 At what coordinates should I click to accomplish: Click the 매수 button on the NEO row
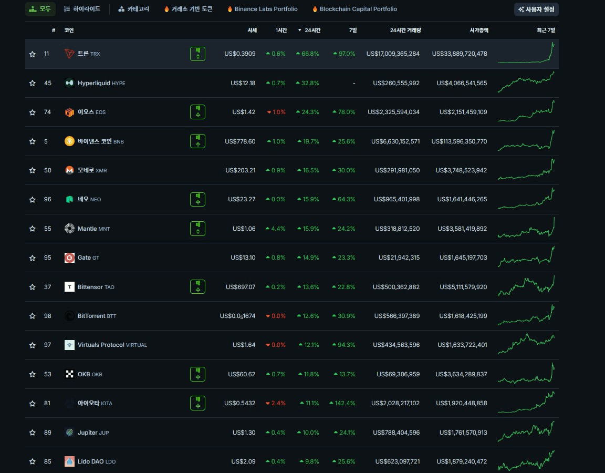tap(197, 199)
